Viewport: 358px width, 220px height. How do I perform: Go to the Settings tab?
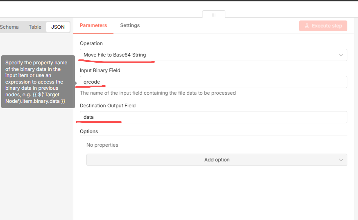[x=130, y=25]
